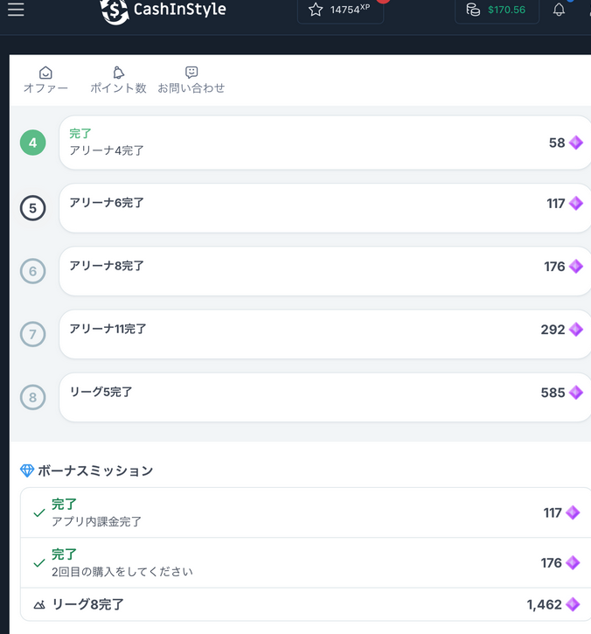The image size is (591, 634).
Task: Open the notifications bell
Action: point(559,10)
